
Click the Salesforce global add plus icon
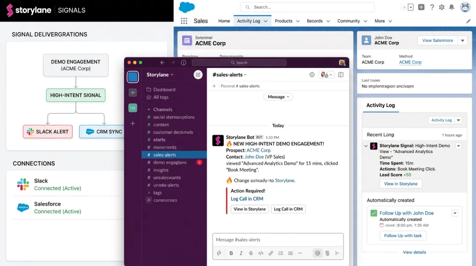click(421, 7)
